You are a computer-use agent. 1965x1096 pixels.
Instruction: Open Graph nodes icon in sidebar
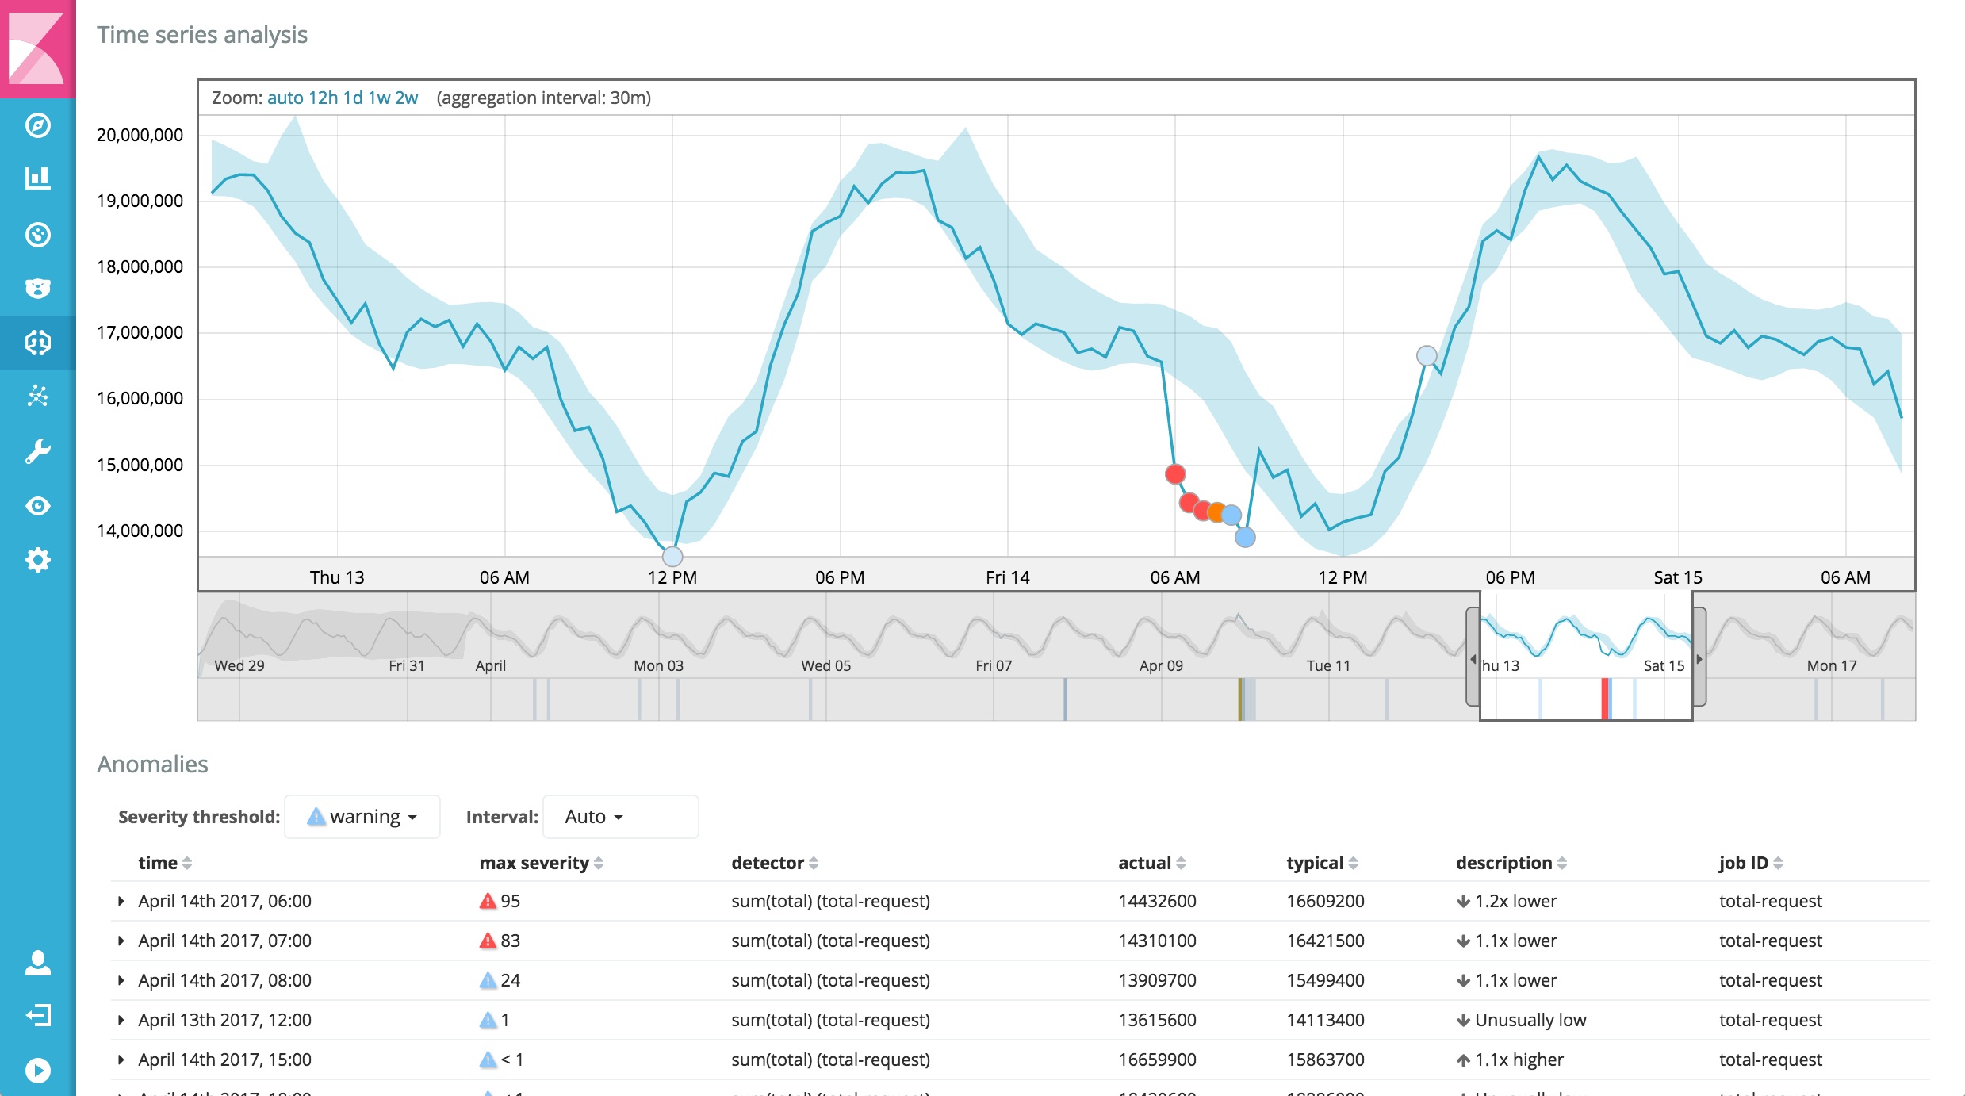pyautogui.click(x=37, y=395)
